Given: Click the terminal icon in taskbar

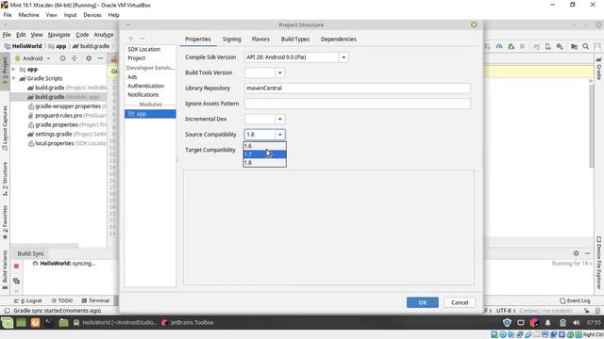Looking at the screenshot, I should coord(49,322).
